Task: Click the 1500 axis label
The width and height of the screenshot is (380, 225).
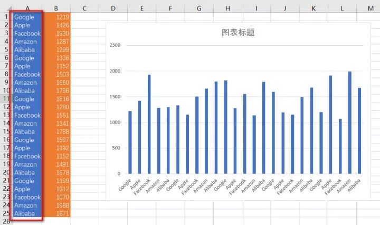Action: click(115, 97)
